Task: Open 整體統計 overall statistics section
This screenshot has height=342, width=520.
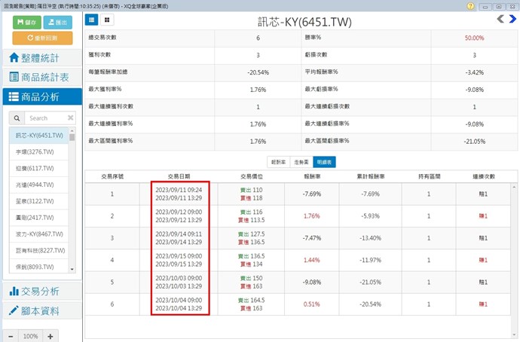Action: [41, 58]
